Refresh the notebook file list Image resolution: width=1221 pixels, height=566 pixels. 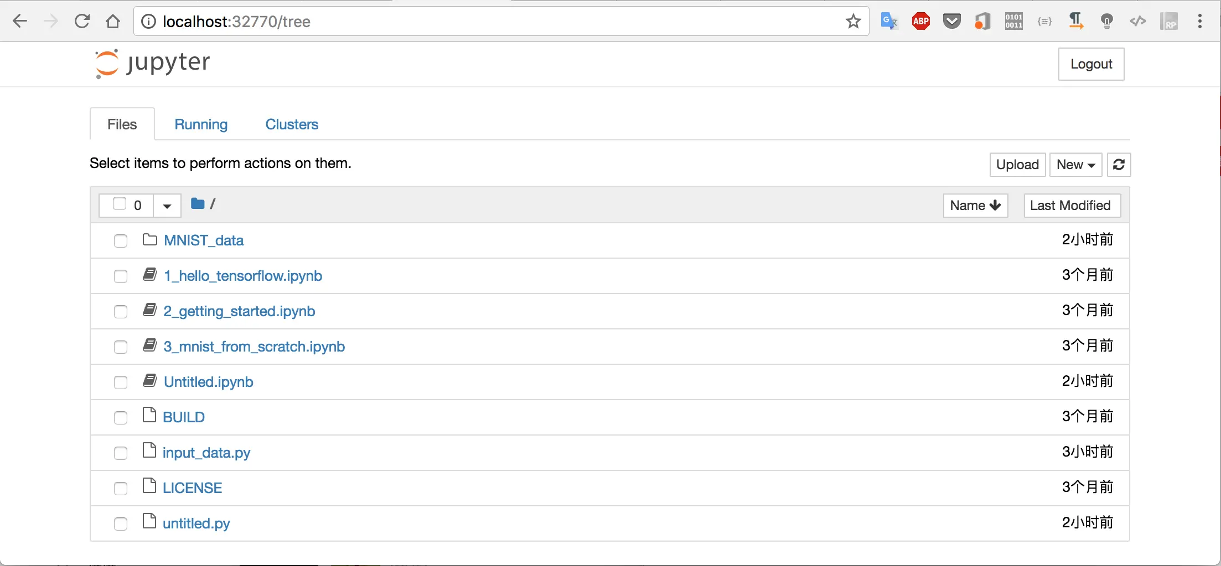tap(1118, 165)
